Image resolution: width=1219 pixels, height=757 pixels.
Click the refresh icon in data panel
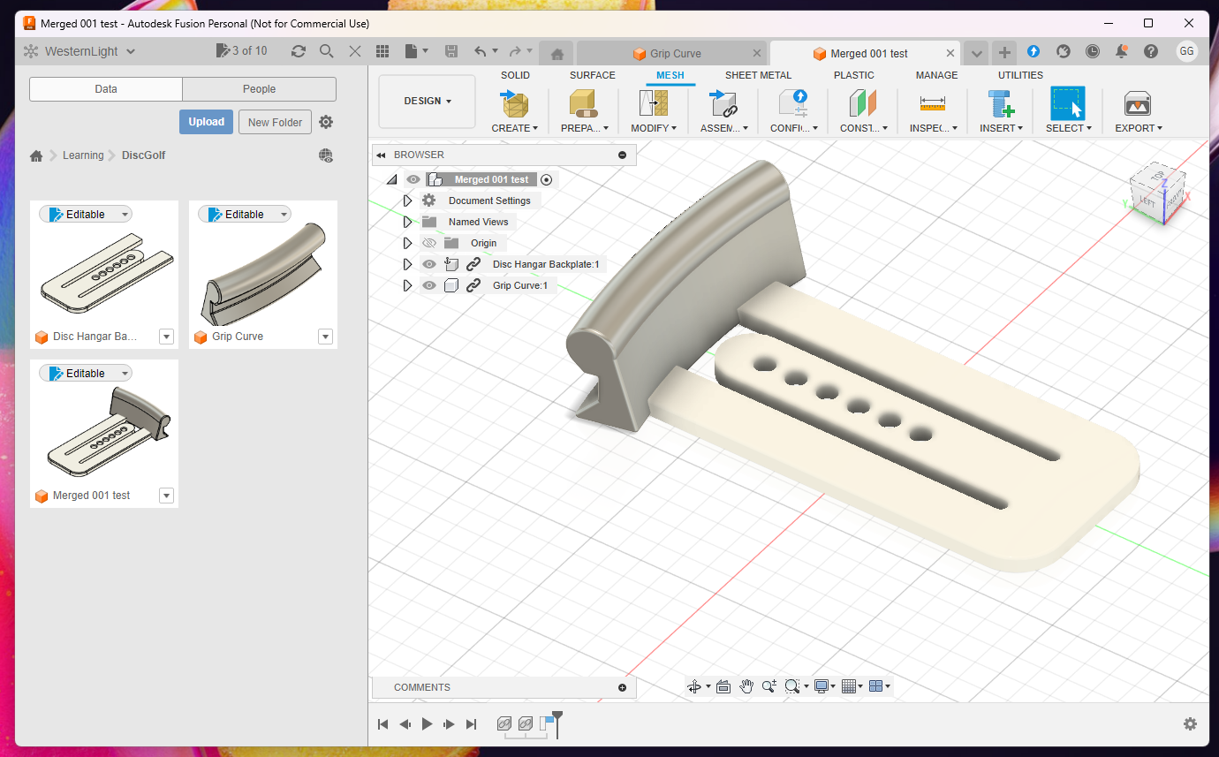click(x=299, y=51)
